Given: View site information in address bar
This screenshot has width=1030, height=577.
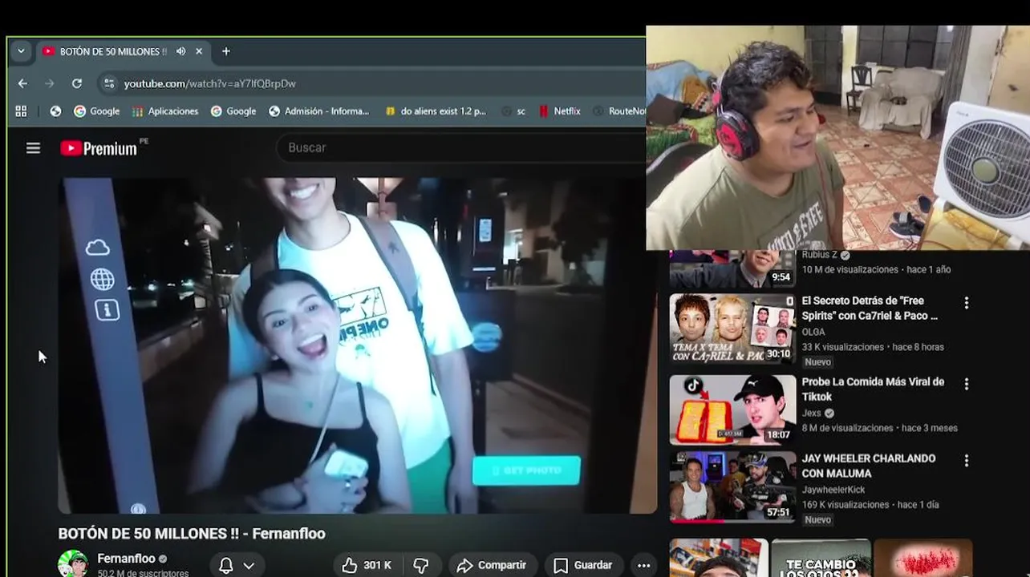Looking at the screenshot, I should 109,83.
